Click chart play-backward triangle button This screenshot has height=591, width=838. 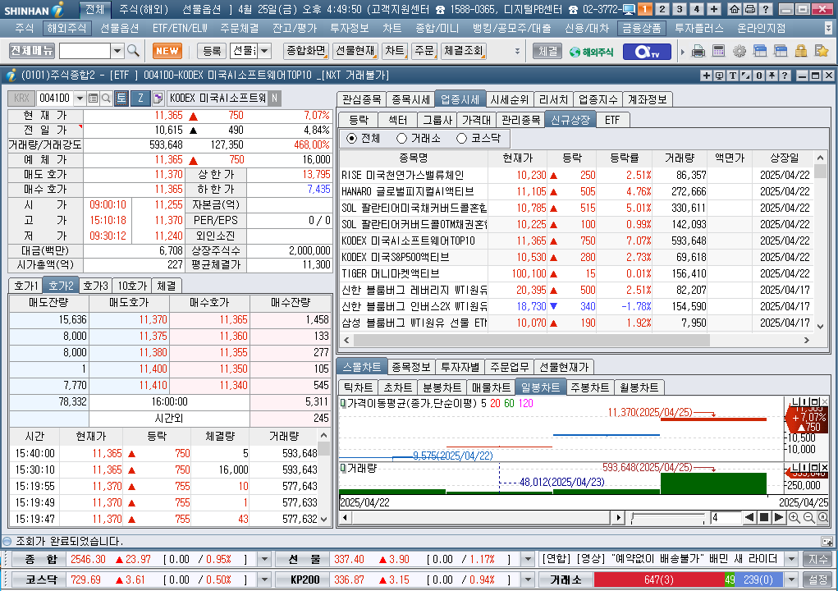(x=749, y=517)
